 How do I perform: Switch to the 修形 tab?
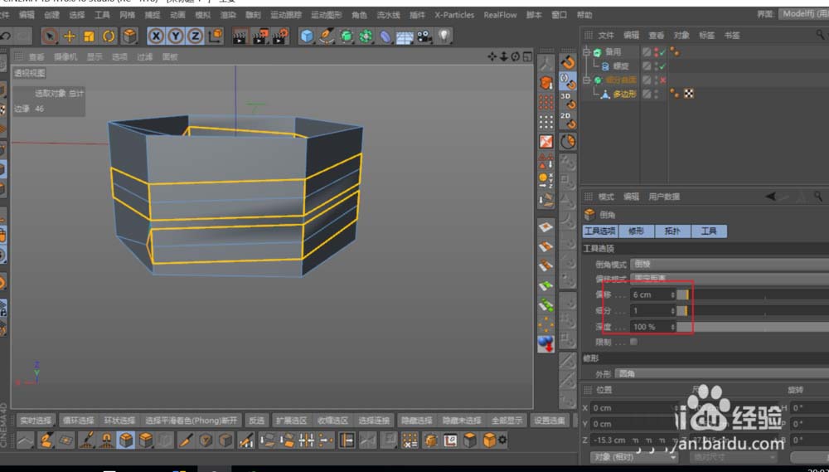click(636, 231)
